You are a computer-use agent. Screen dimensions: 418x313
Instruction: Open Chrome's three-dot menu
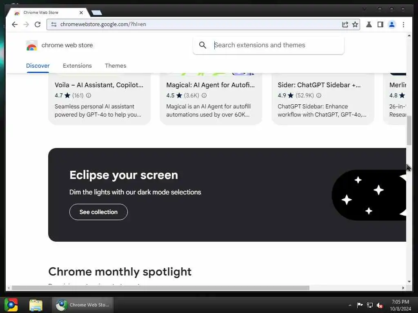[403, 24]
